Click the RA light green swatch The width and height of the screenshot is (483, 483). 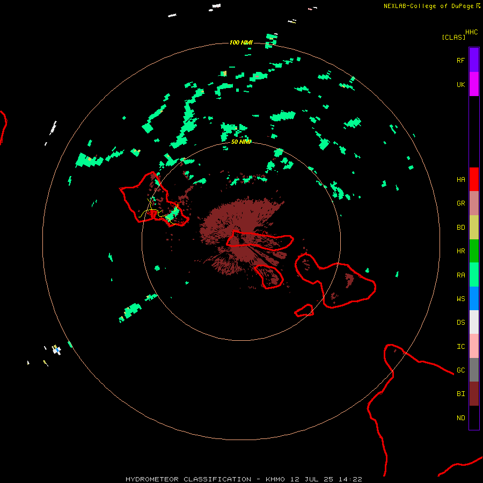click(474, 275)
